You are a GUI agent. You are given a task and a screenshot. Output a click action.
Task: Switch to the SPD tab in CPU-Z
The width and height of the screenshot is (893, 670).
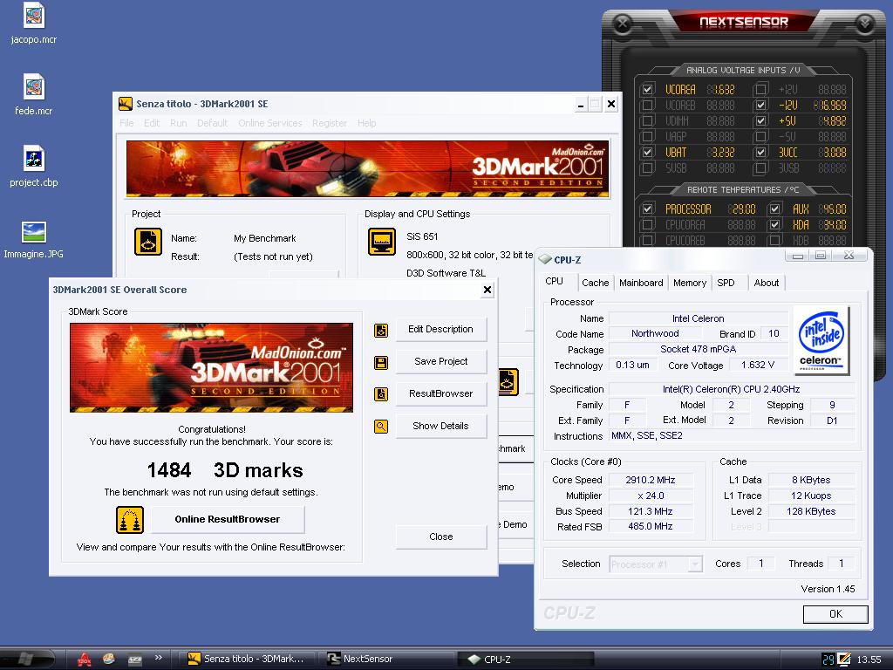tap(726, 283)
